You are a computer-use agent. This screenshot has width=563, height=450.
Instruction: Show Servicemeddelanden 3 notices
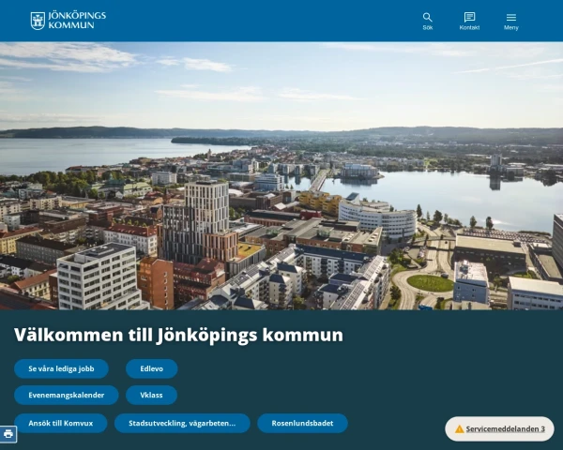[x=499, y=428]
